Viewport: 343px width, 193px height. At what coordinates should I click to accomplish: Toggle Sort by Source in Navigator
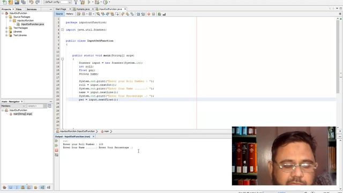(49, 187)
